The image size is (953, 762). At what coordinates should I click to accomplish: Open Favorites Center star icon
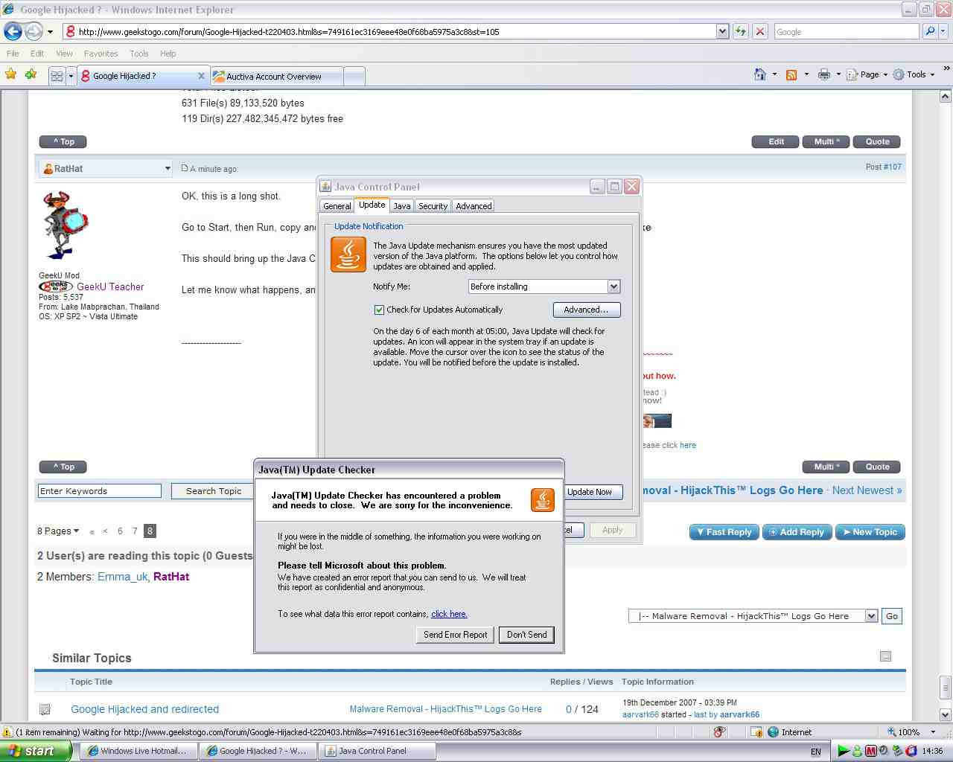tap(10, 74)
